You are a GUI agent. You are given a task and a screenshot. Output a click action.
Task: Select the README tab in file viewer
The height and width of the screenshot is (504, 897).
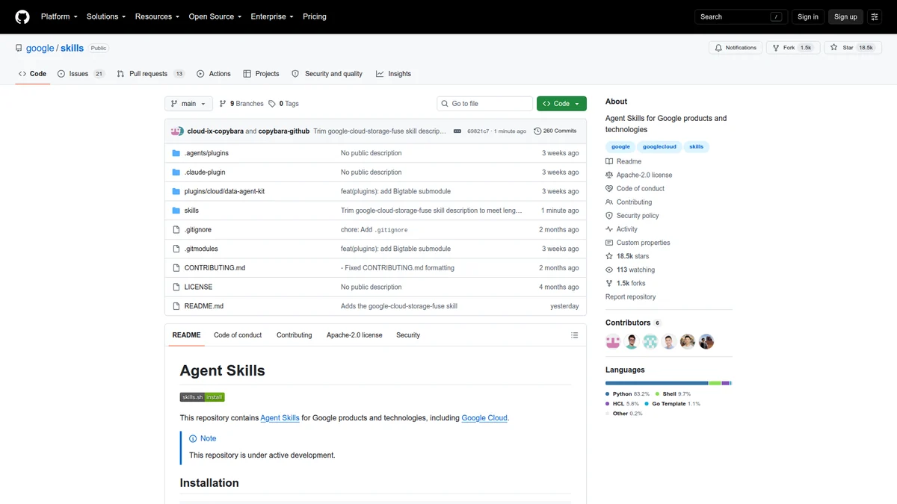186,335
